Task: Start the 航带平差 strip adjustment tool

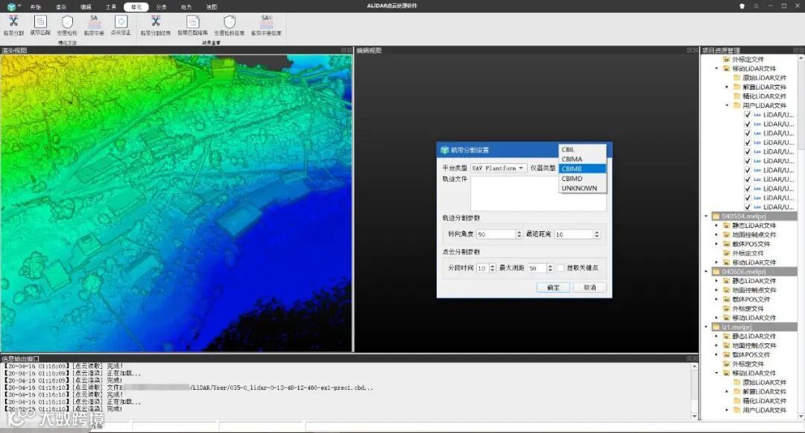Action: 94,25
